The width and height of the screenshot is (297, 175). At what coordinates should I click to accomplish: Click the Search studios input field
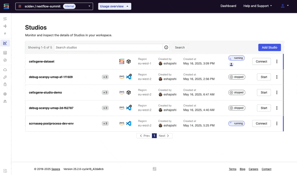[108, 47]
